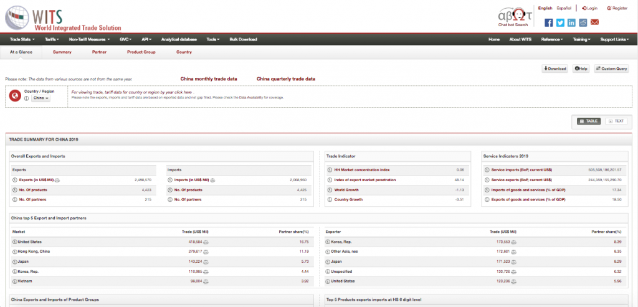Click the red globe Country/Region icon
Image resolution: width=638 pixels, height=307 pixels.
coord(15,96)
